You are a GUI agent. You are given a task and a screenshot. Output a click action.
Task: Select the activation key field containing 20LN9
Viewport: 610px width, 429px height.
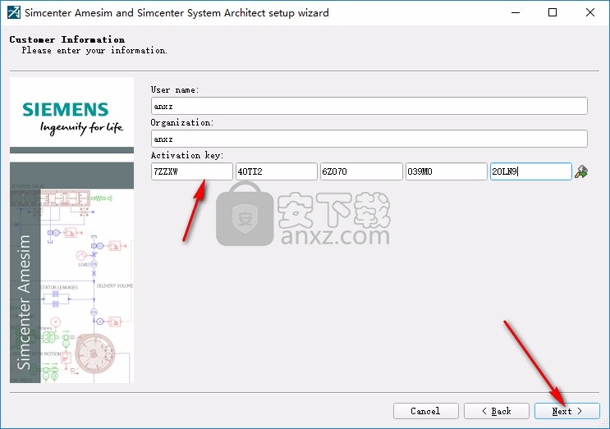pyautogui.click(x=530, y=171)
